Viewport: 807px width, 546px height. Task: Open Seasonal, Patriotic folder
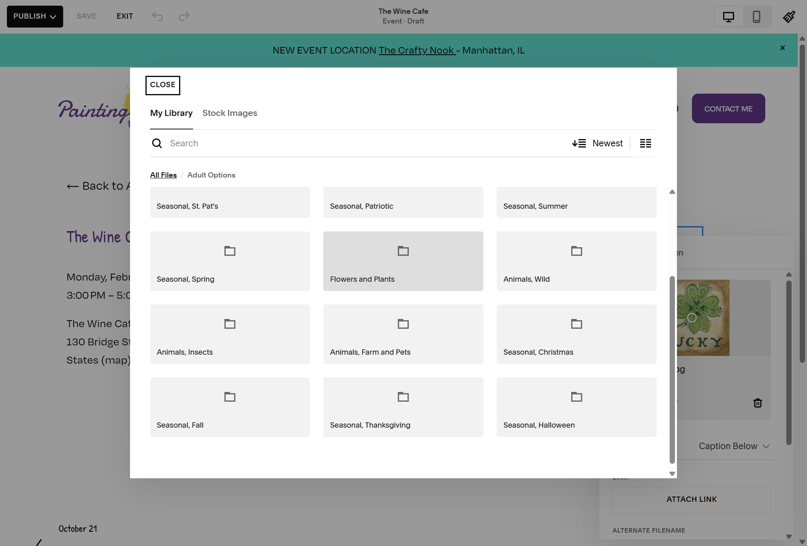[403, 202]
